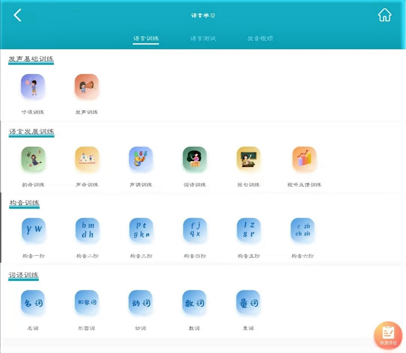
Task: Open the 呼吸训练 breathing training icon
Action: tap(33, 86)
